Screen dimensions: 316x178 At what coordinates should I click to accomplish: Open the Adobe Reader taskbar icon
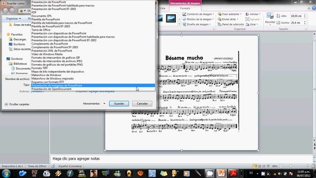pos(233,174)
